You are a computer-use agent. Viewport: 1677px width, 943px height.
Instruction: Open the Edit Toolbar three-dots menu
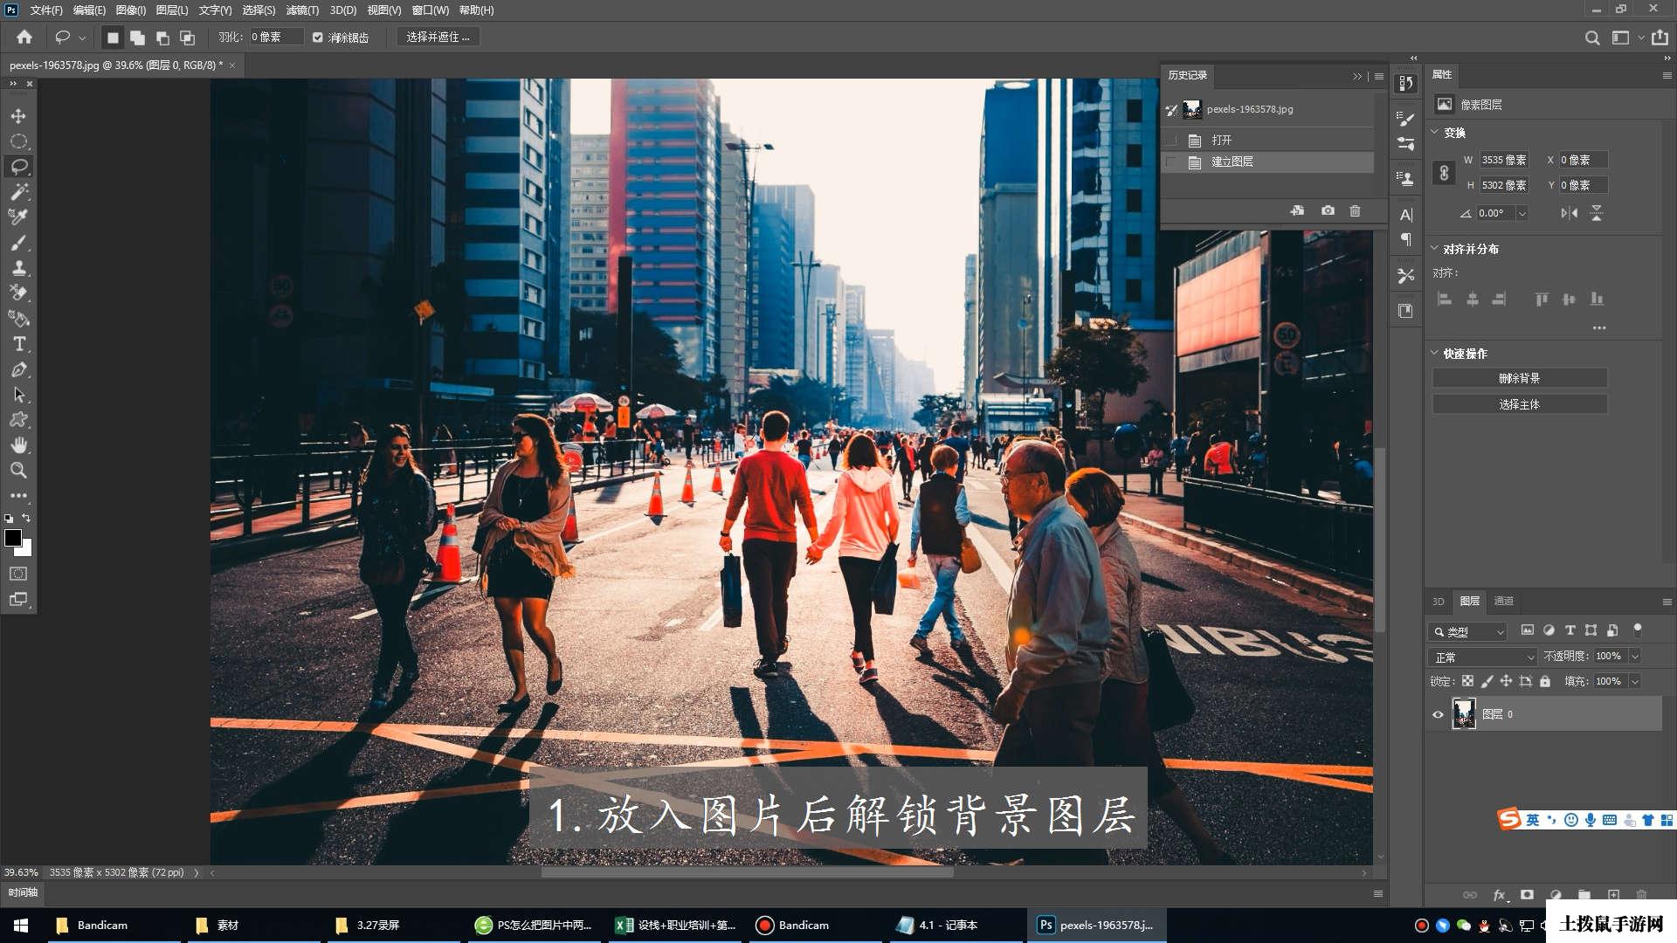coord(18,495)
